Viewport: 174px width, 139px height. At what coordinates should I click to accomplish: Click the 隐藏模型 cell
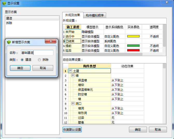tap(92, 32)
